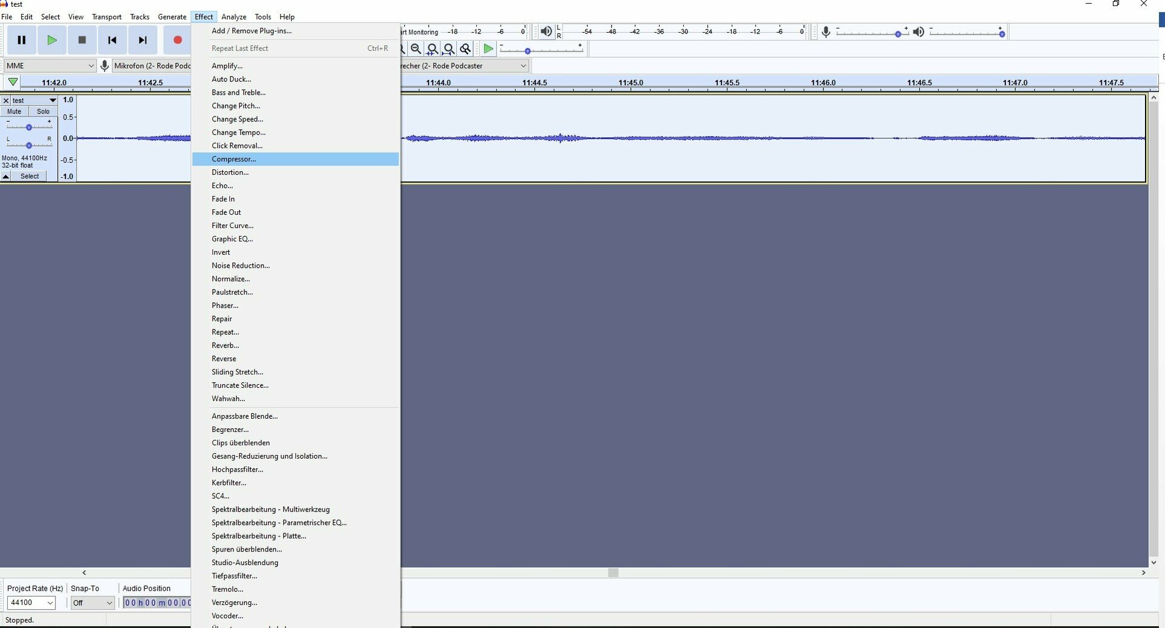Click the Stop transport button
This screenshot has height=628, width=1165.
82,40
